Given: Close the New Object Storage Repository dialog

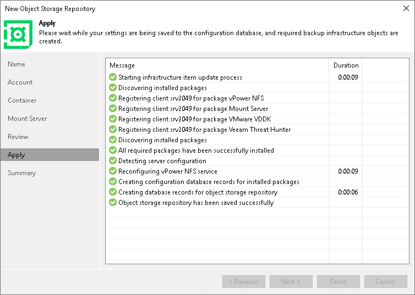Looking at the screenshot, I should 406,8.
